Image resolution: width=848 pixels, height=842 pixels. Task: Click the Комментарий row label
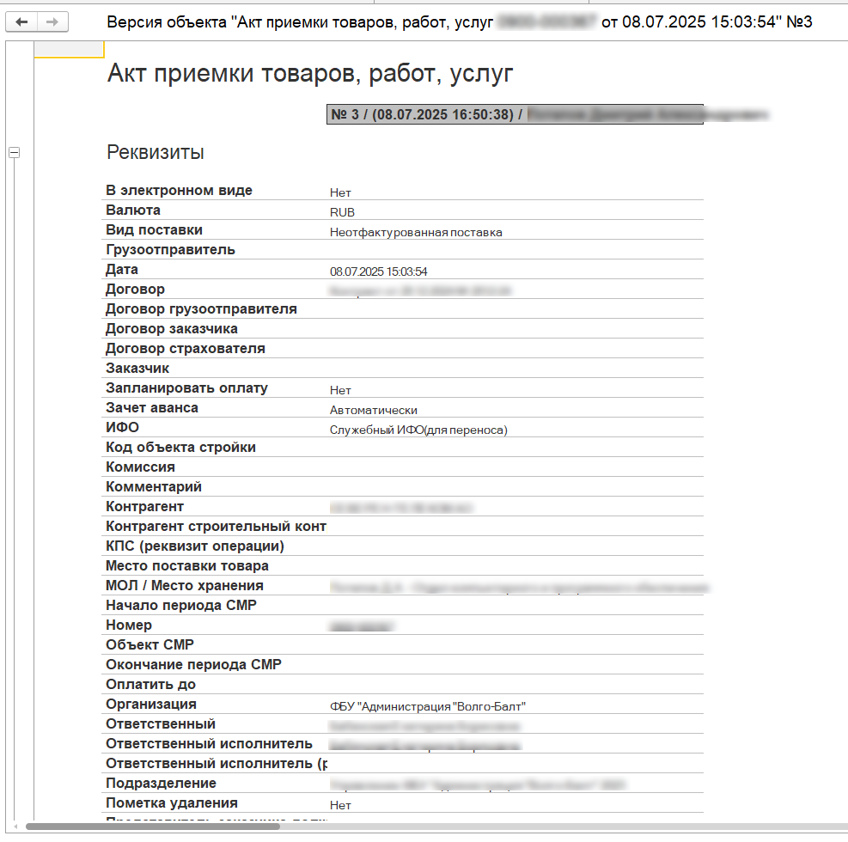pos(154,487)
